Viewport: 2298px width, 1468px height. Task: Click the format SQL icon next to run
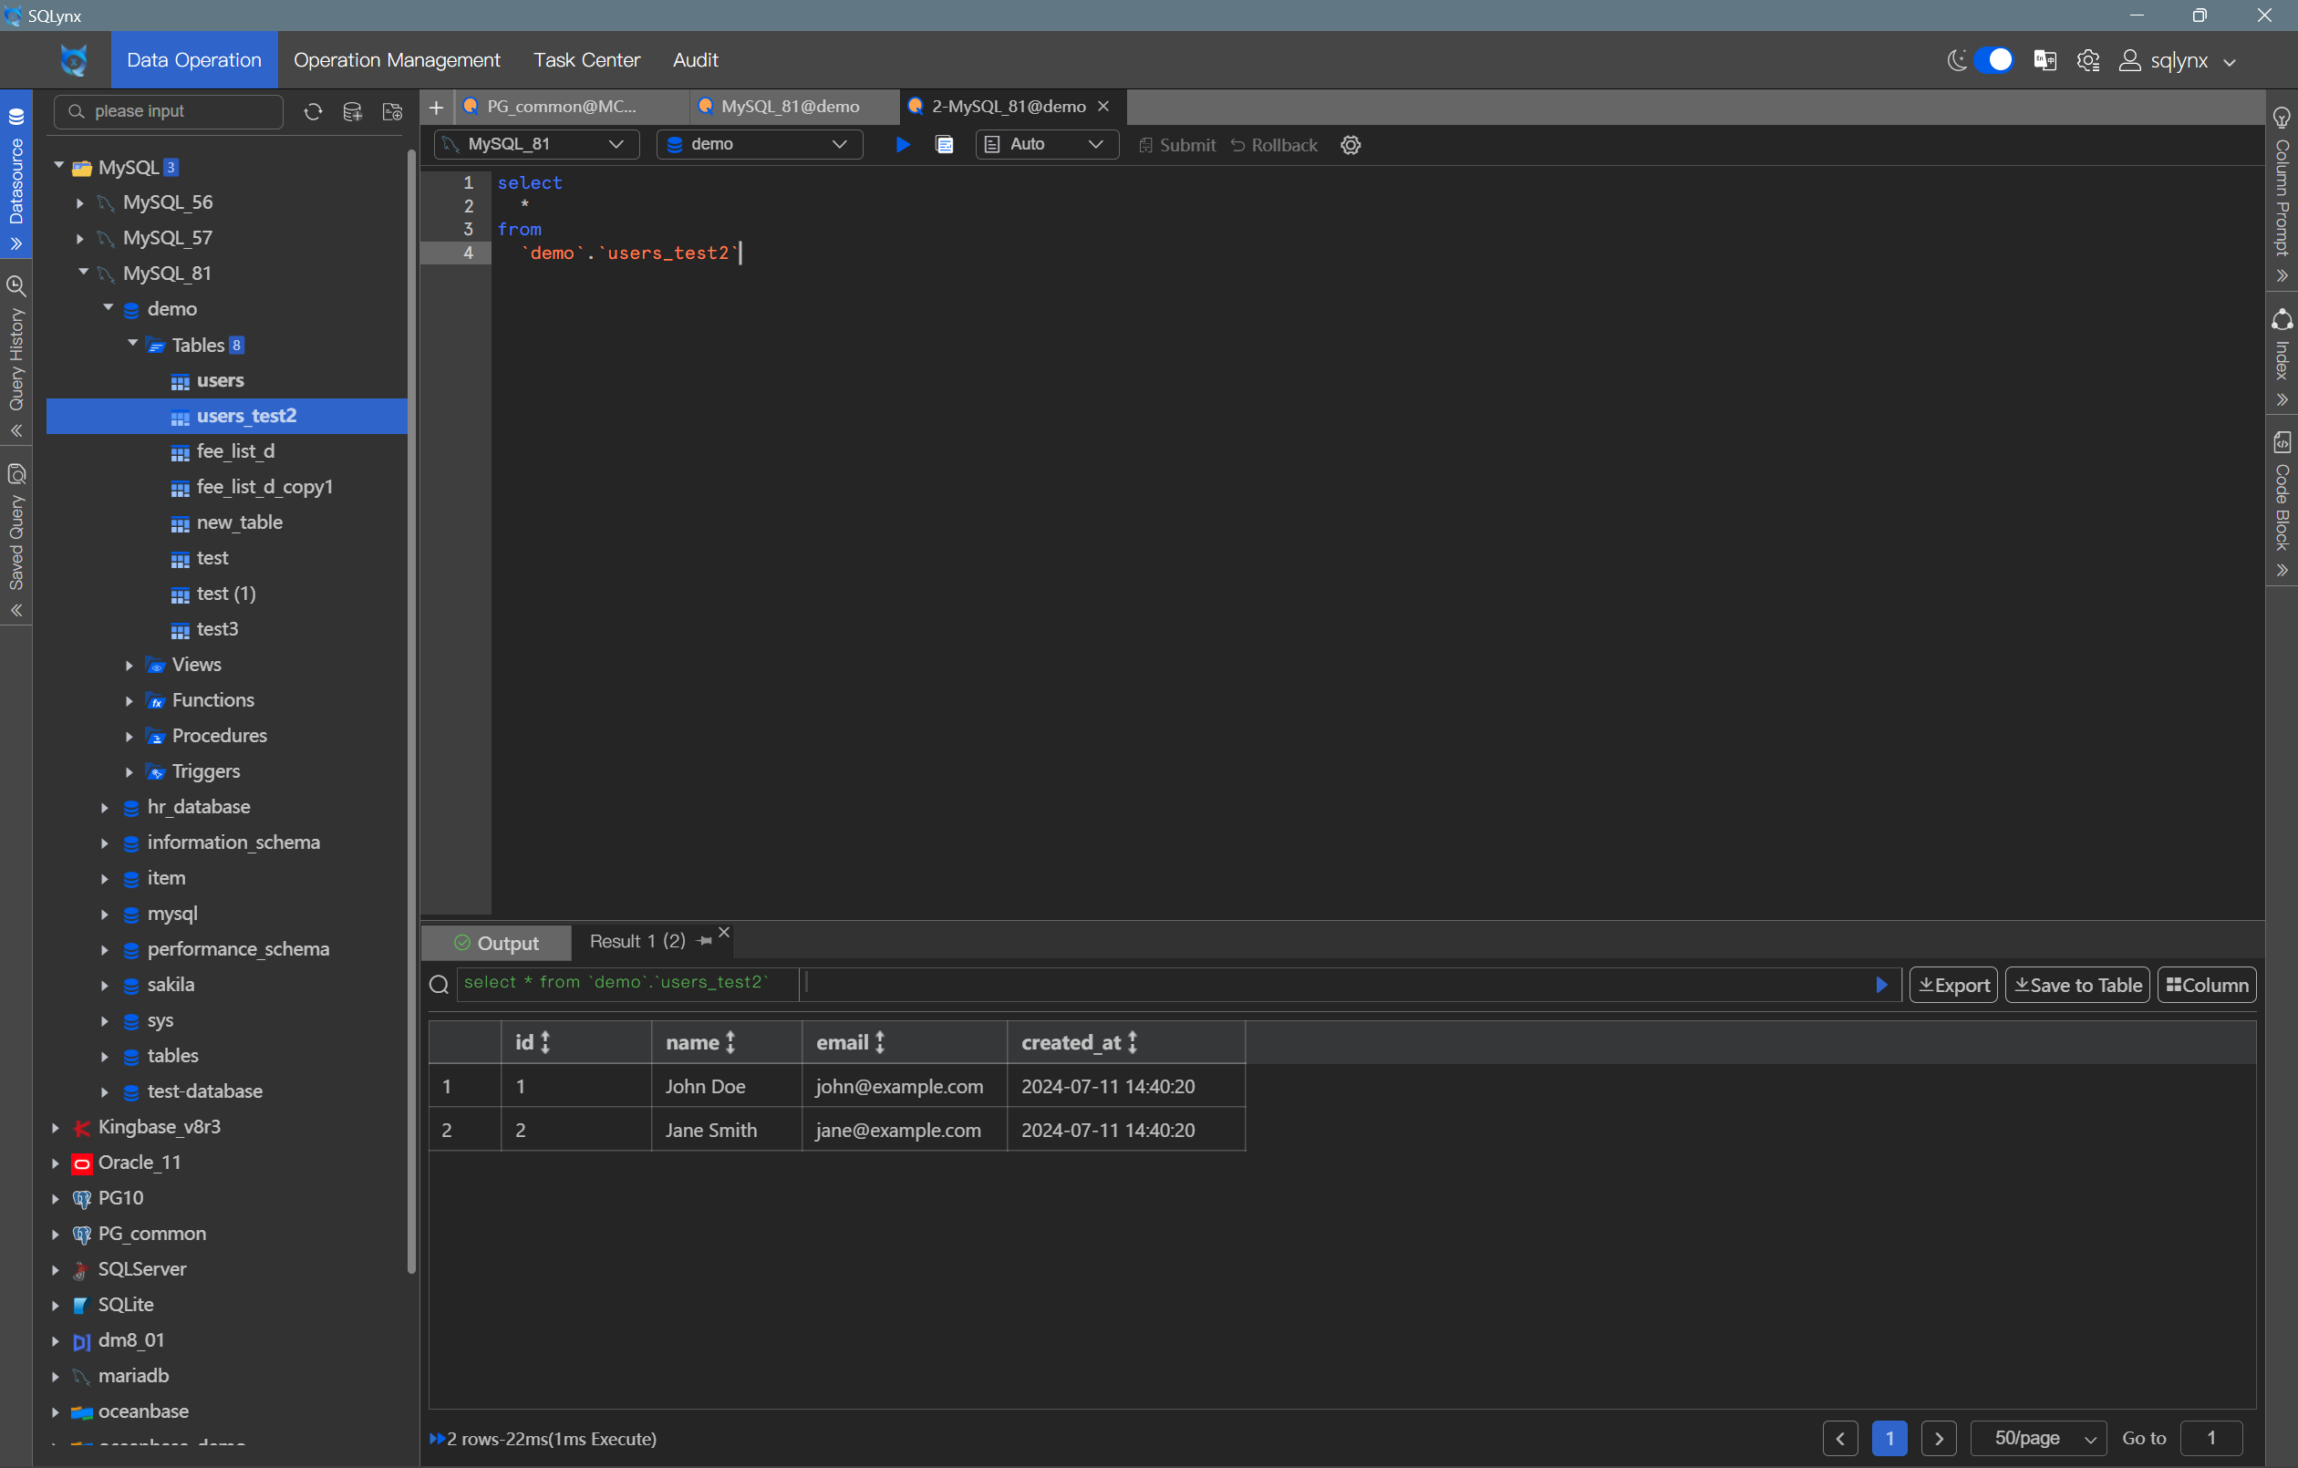coord(944,145)
